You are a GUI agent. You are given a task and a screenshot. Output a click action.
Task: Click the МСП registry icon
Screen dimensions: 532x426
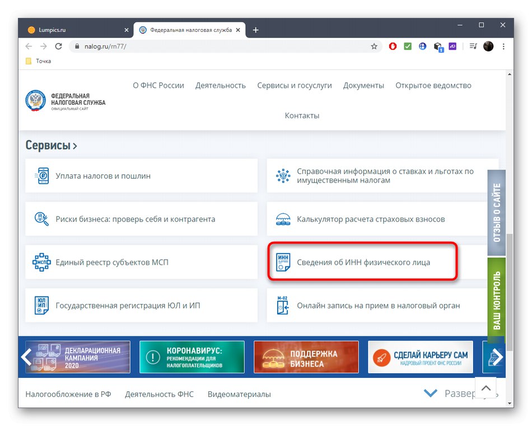[x=41, y=262]
